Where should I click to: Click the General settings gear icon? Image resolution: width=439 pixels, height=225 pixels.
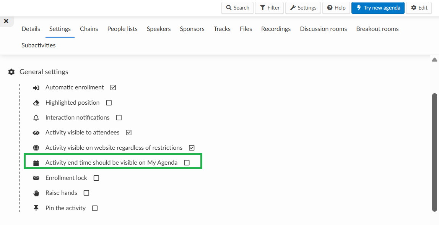[x=11, y=72]
